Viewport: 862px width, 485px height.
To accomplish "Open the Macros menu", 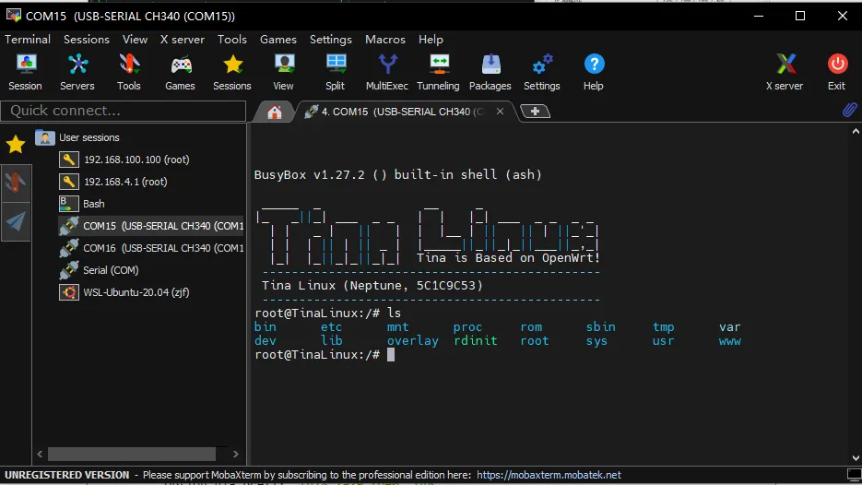I will pos(384,40).
